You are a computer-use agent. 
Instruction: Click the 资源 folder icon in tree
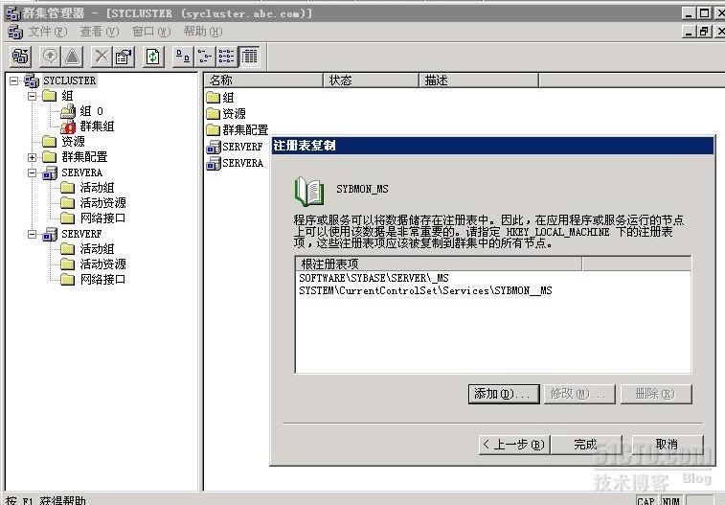click(50, 142)
